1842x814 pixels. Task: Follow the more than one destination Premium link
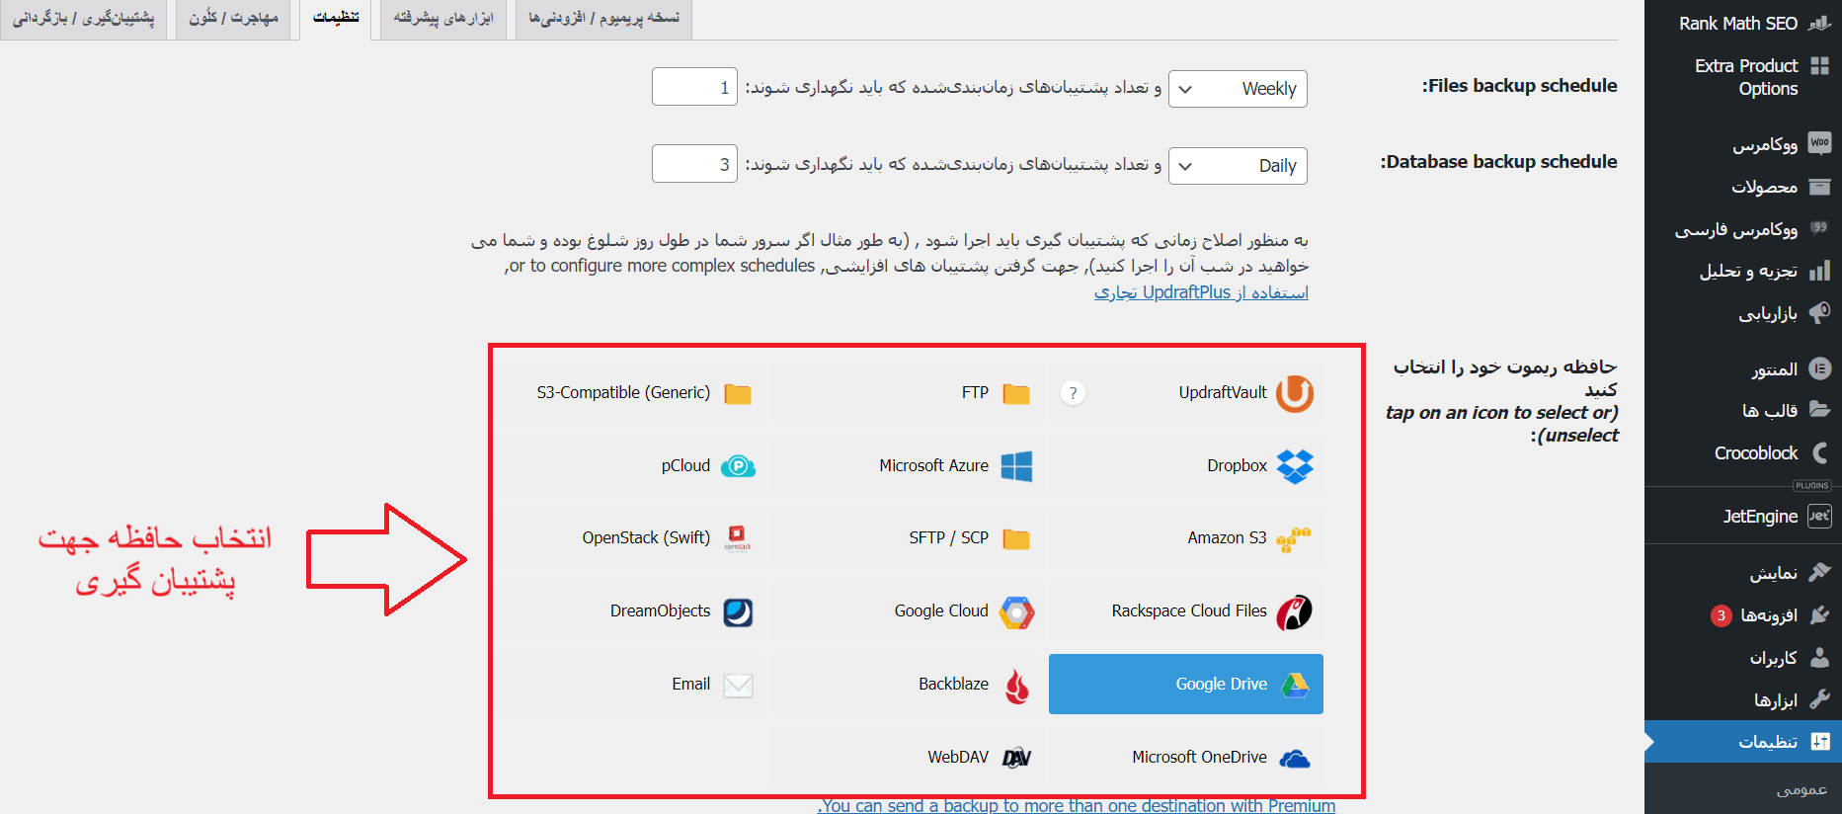point(1077,806)
